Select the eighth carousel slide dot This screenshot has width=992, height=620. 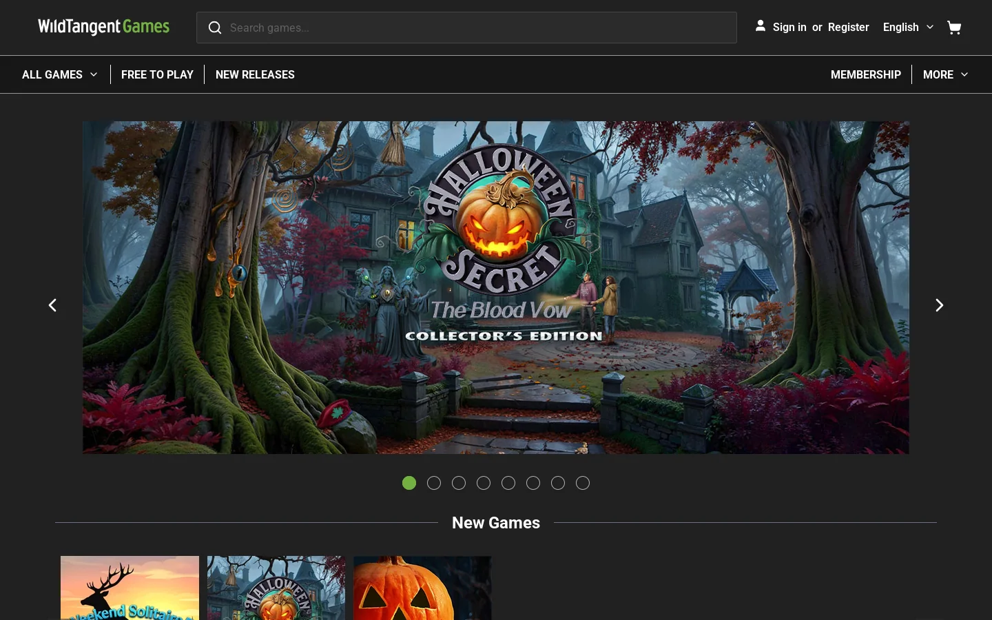coord(583,483)
